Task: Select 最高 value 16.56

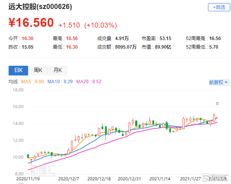Action: (72, 39)
